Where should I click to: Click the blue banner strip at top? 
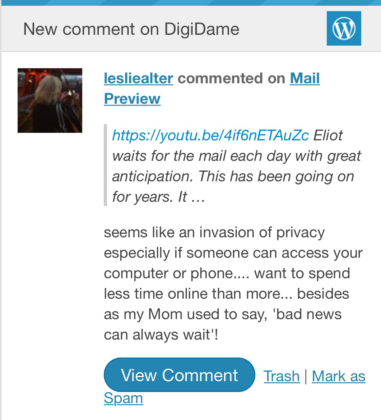[x=190, y=3]
